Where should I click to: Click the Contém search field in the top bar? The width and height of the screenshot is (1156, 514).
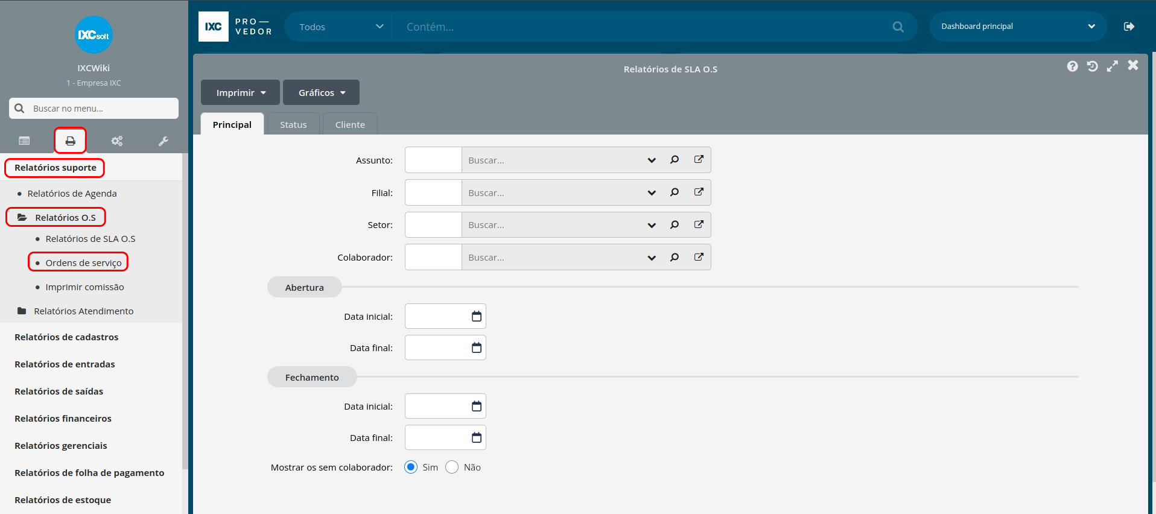643,27
